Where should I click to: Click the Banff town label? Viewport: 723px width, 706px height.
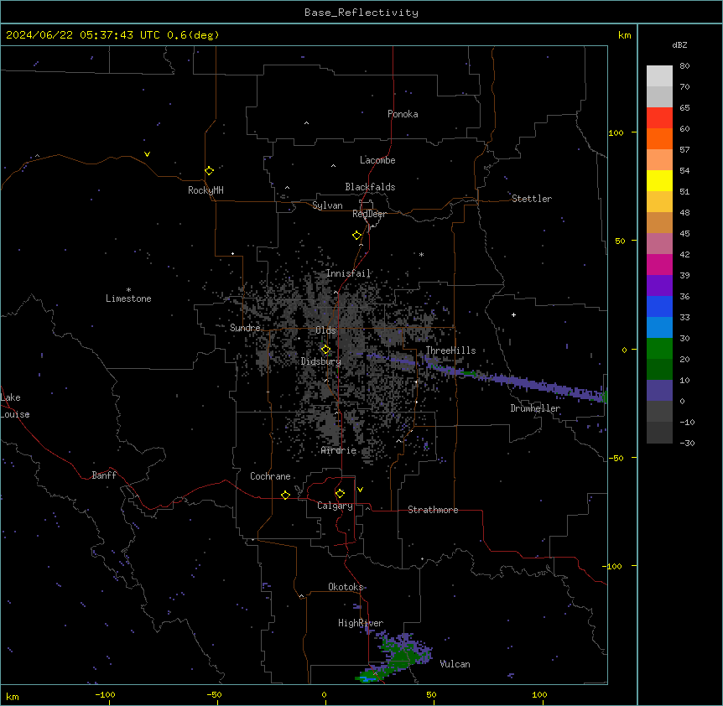(x=104, y=475)
